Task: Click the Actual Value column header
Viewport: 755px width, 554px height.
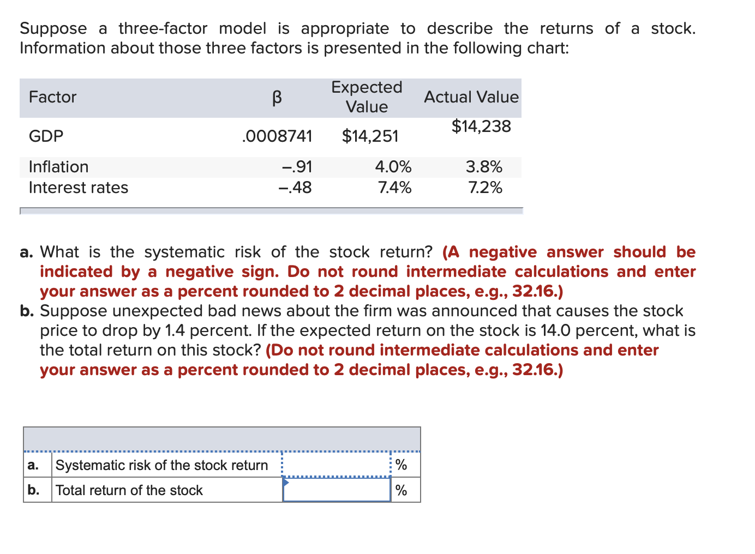Action: [471, 97]
